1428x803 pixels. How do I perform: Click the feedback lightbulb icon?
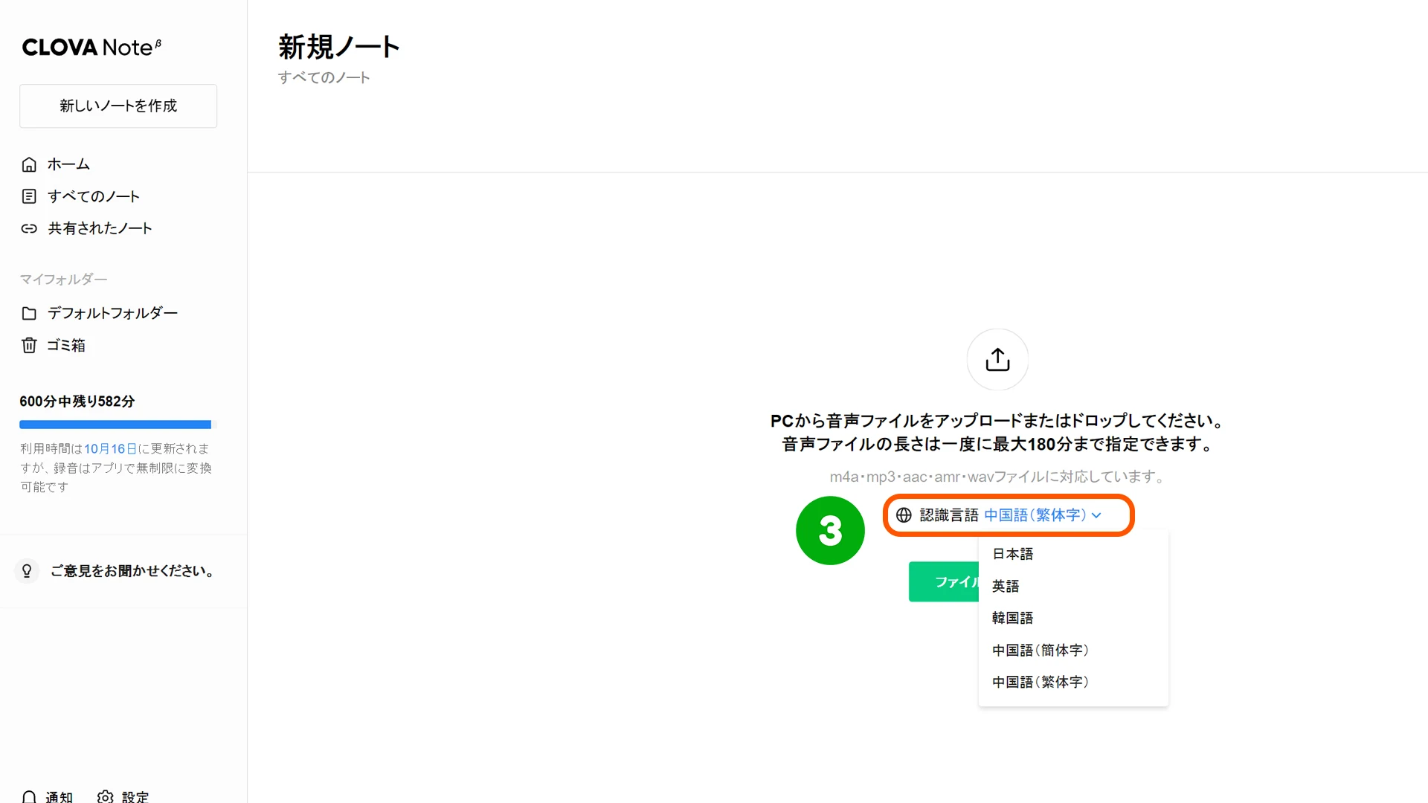click(x=27, y=571)
